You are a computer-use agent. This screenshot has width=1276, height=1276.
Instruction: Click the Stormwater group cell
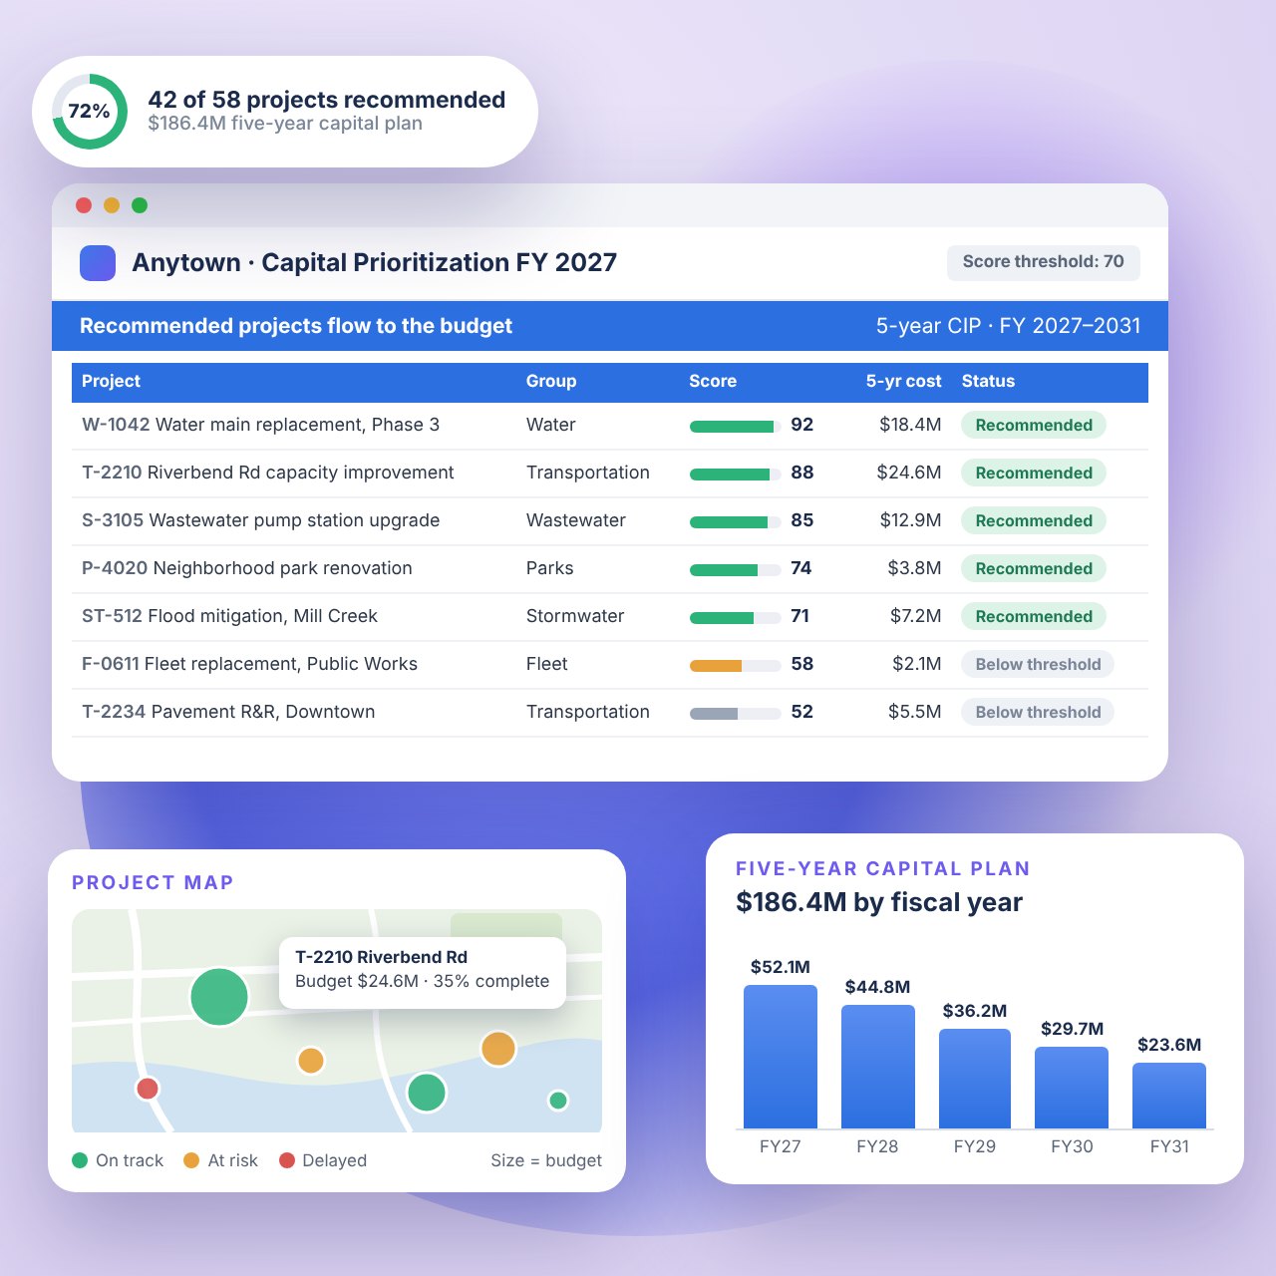click(x=575, y=616)
